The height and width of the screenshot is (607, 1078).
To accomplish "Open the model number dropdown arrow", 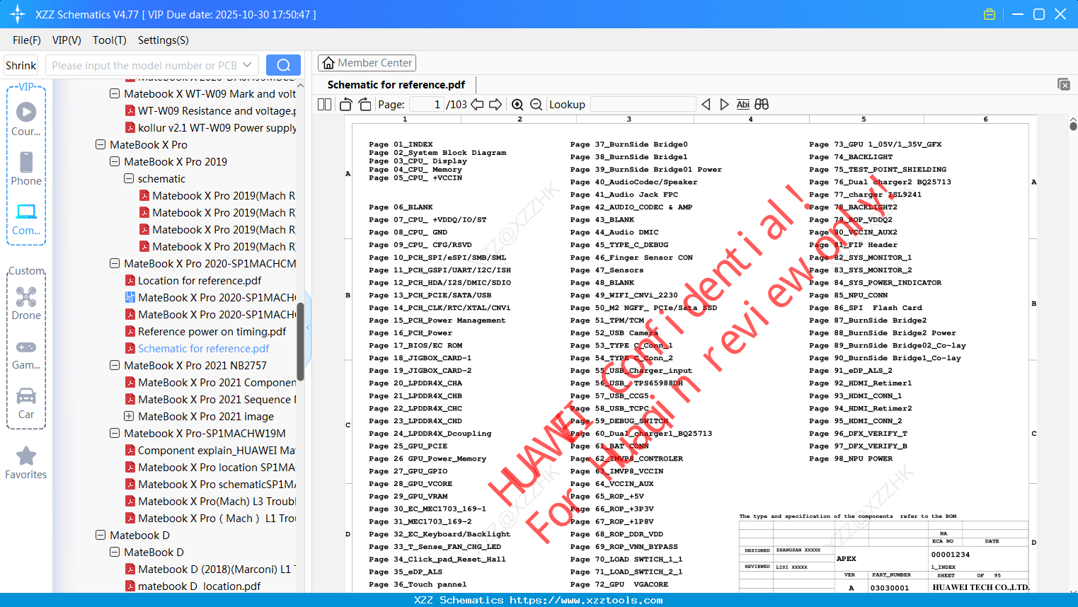I will (x=247, y=65).
